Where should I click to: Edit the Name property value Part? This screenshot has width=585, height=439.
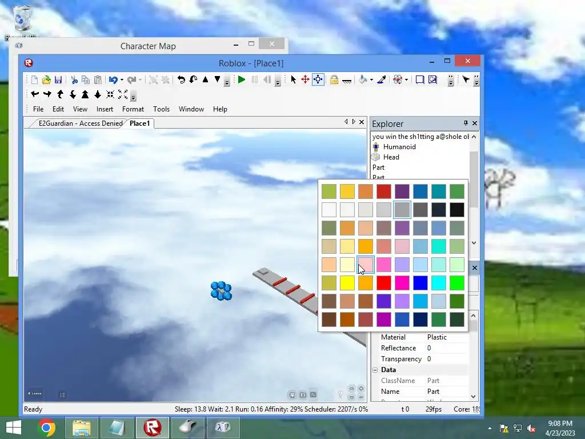447,392
